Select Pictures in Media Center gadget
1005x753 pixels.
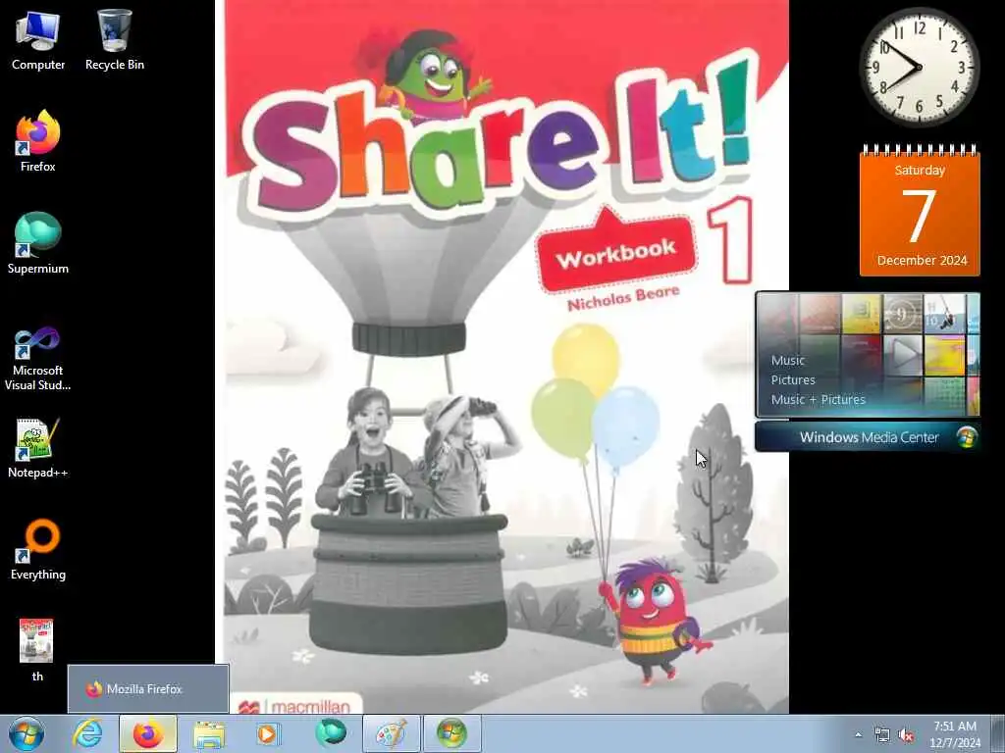(x=793, y=379)
